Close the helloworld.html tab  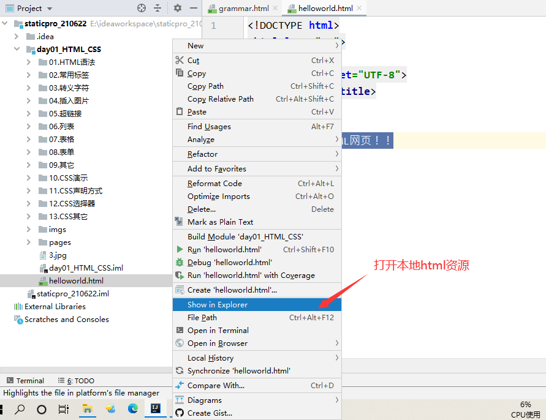coord(359,8)
